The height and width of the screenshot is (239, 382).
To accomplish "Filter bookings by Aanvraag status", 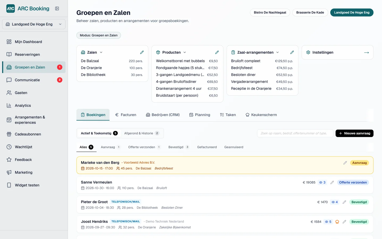I will (x=111, y=147).
